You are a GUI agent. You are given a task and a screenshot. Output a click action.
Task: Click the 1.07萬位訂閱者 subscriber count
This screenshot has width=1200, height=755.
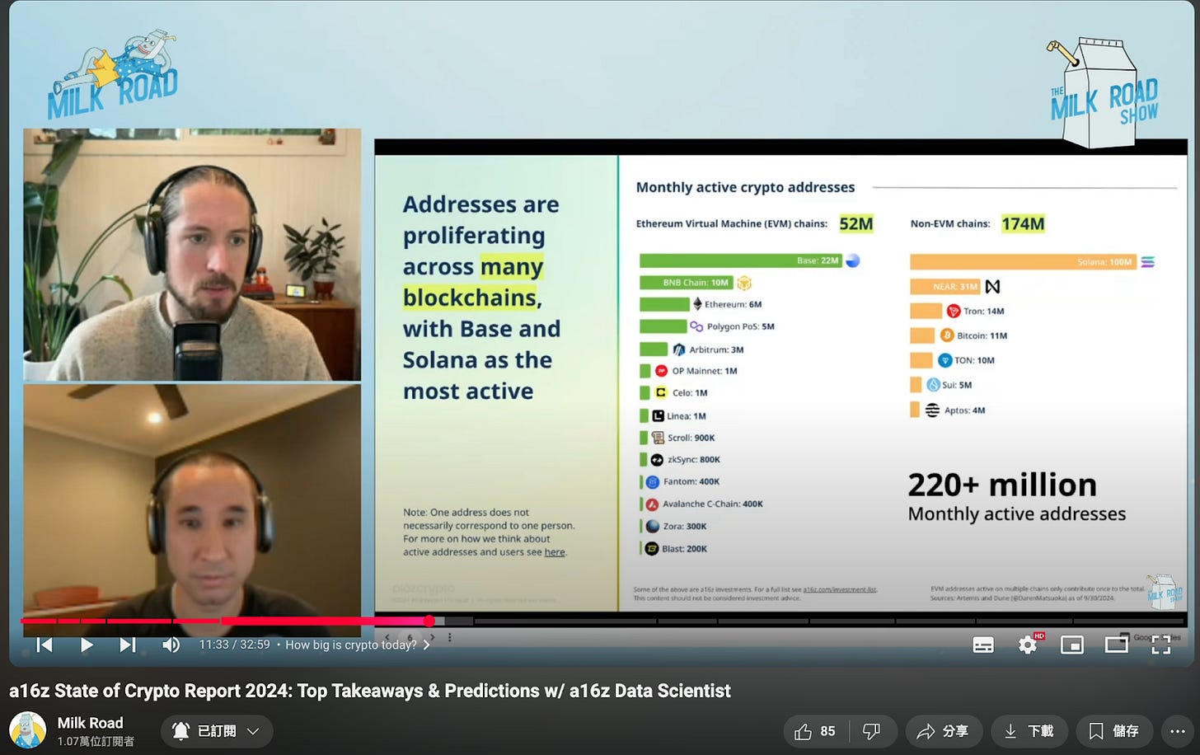96,742
